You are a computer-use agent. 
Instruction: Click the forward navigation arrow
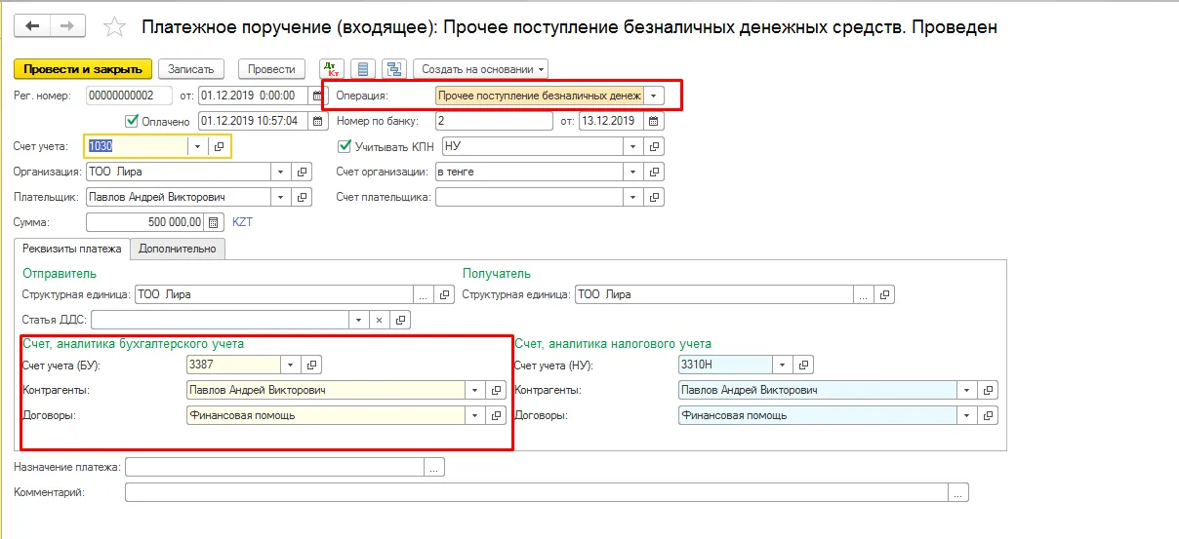coord(67,26)
